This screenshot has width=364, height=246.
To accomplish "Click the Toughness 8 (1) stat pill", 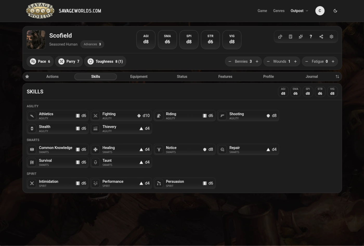I will point(105,61).
